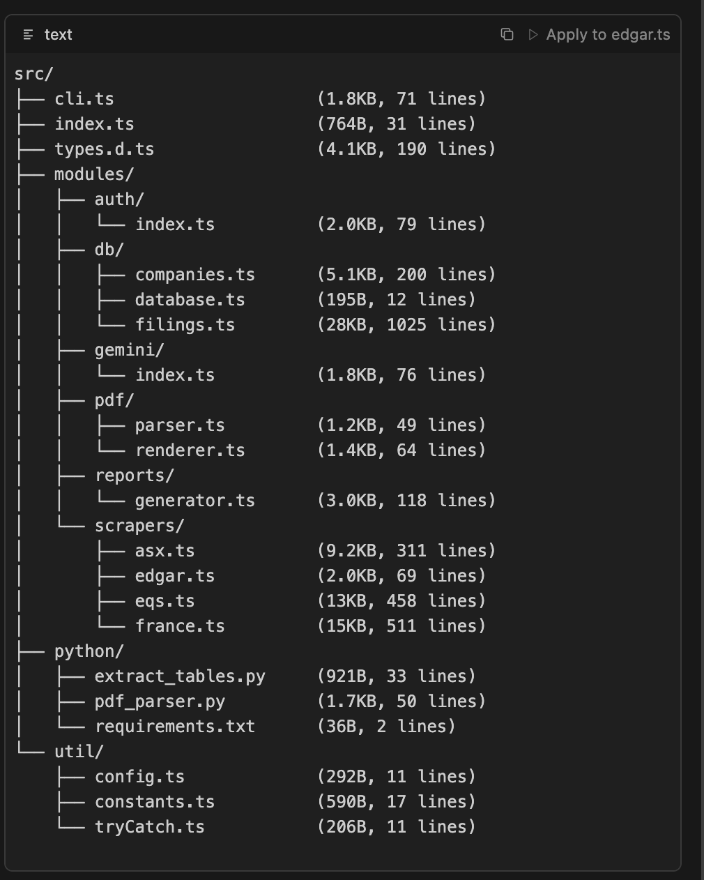The image size is (704, 880).
Task: Click the gemini/ folder entry
Action: (x=129, y=349)
